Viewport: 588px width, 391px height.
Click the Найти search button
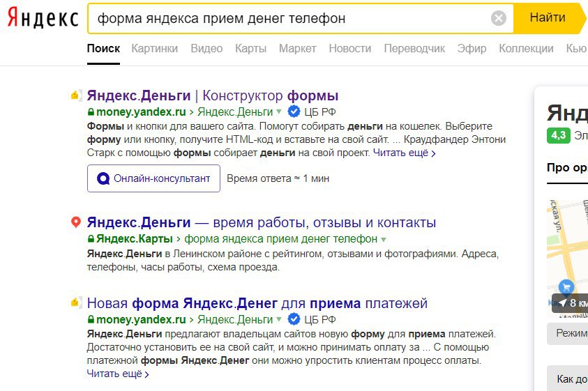548,18
